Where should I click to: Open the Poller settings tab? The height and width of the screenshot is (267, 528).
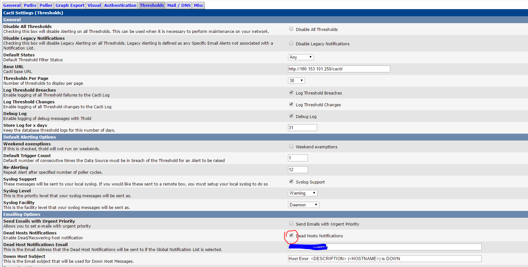(46, 5)
